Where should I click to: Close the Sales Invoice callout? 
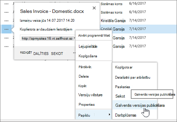(94, 8)
